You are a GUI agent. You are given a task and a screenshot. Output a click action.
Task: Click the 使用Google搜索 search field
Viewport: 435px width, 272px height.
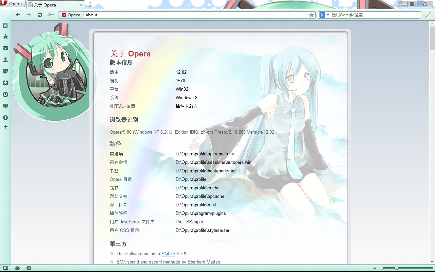point(376,15)
